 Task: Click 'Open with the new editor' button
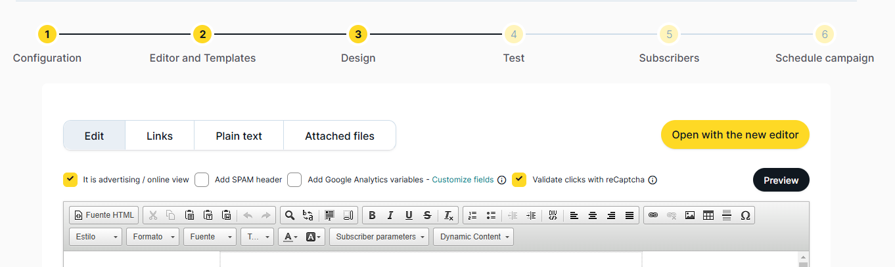(735, 134)
